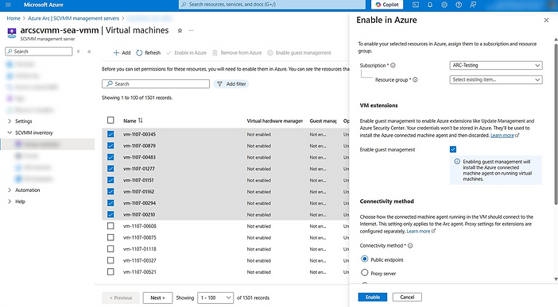The width and height of the screenshot is (558, 307).
Task: Uncheck vm-1107-00345 row checkbox
Action: (x=110, y=134)
